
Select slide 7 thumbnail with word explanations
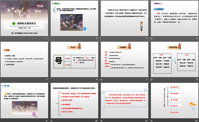(125, 59)
